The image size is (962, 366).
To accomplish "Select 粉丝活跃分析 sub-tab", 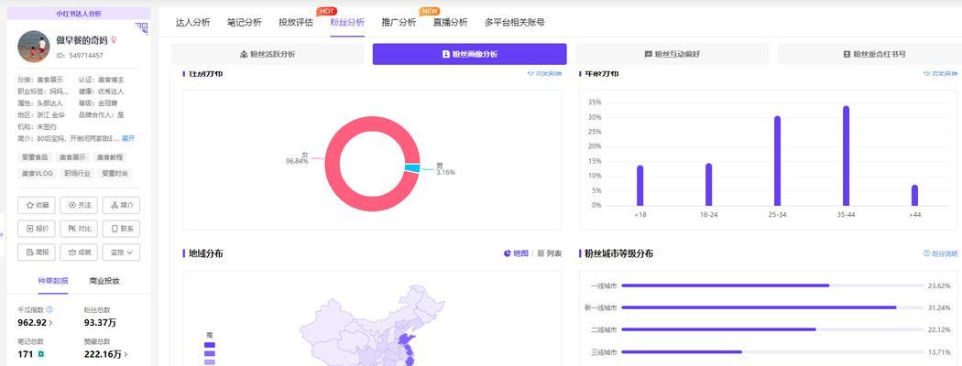I will 267,54.
